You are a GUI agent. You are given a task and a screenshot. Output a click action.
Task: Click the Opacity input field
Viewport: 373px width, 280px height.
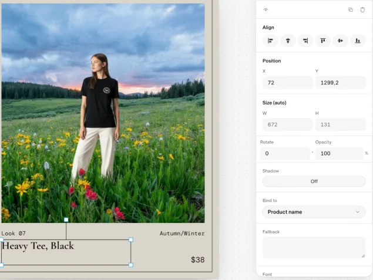340,153
